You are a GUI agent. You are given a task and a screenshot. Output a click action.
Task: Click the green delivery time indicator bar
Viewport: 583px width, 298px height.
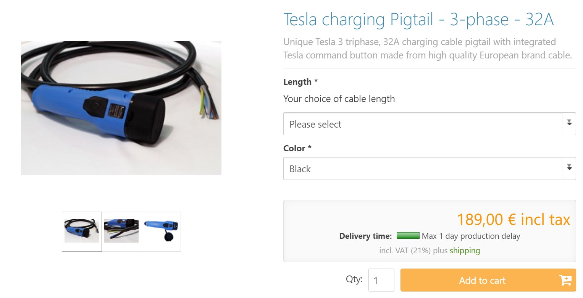pyautogui.click(x=408, y=236)
